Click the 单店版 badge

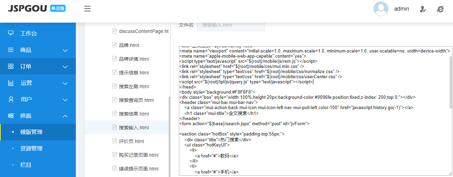click(x=58, y=9)
